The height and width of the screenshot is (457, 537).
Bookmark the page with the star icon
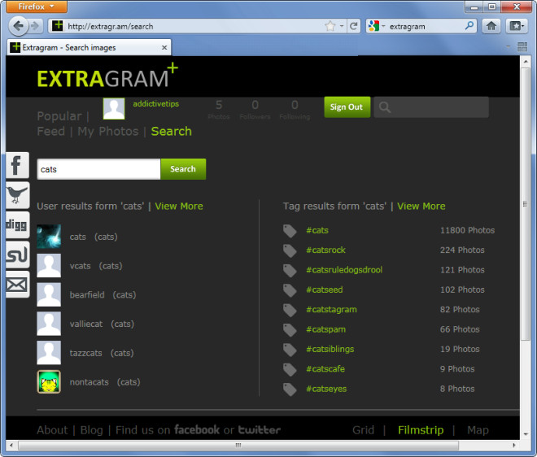[330, 26]
